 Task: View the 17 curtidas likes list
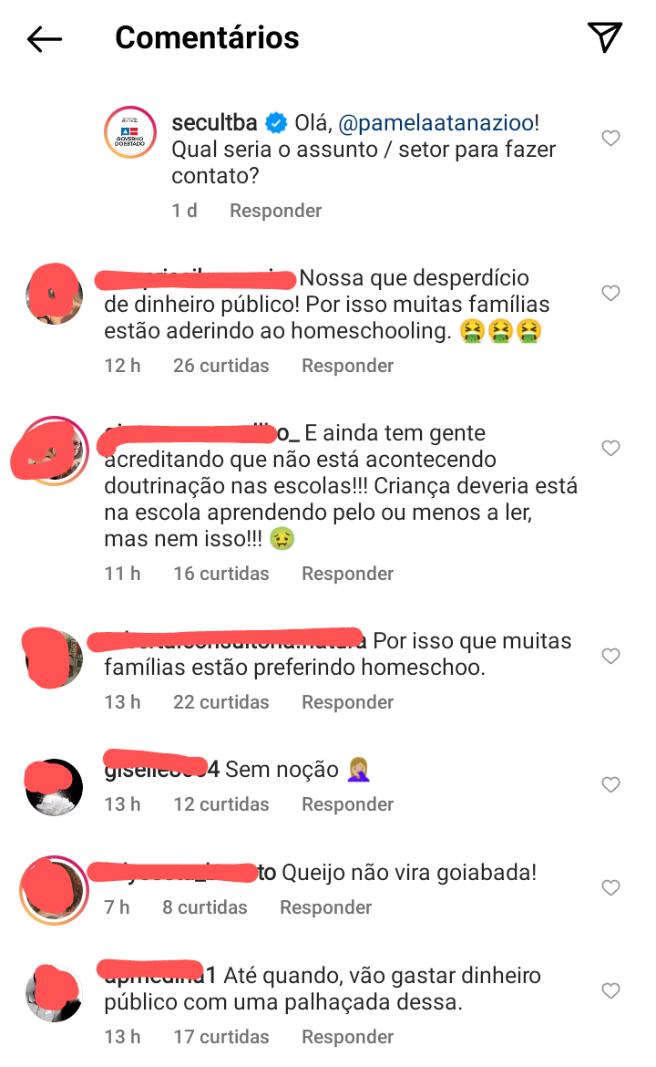coord(220,1037)
